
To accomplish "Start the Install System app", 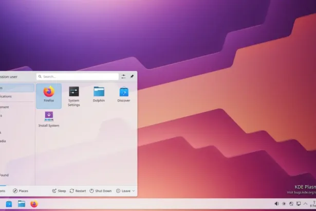I will tap(49, 119).
